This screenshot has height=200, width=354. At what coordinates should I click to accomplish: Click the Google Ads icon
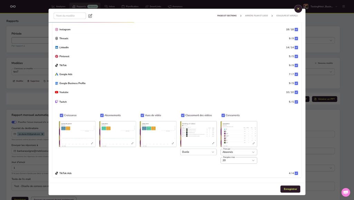pos(56,74)
